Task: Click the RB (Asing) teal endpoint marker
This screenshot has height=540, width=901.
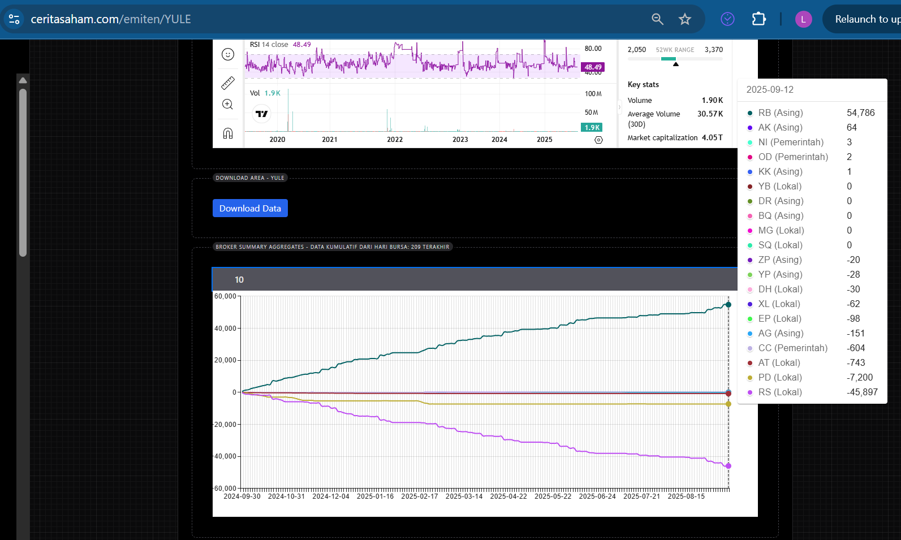Action: click(728, 305)
